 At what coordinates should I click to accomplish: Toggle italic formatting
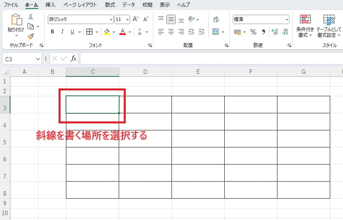click(x=62, y=32)
